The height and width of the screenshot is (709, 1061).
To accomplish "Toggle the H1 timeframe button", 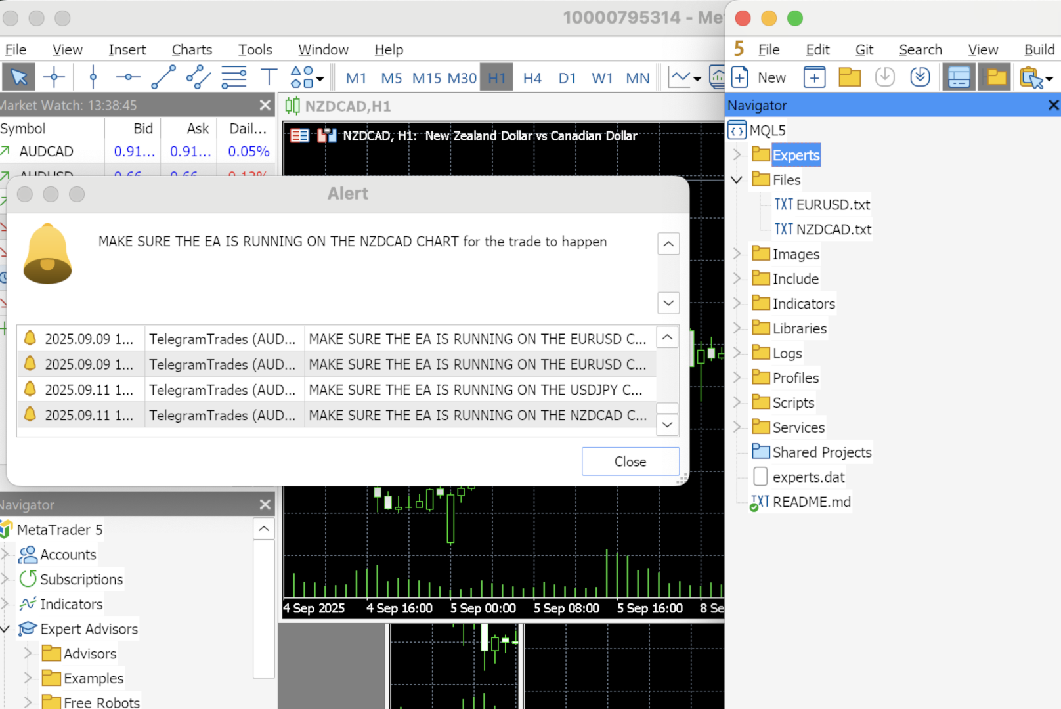I will pos(497,78).
